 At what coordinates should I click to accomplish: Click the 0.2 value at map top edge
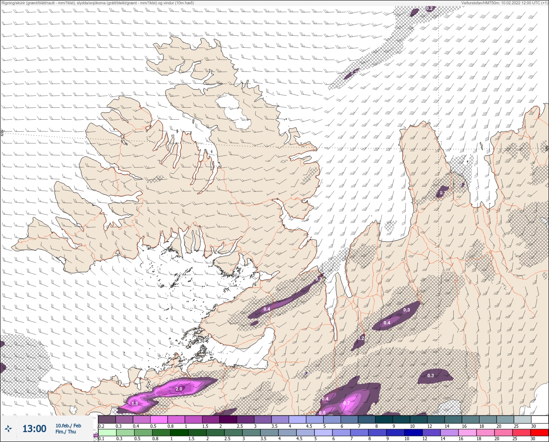click(429, 8)
